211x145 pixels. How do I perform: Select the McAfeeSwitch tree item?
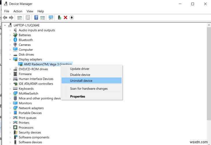pyautogui.click(x=28, y=93)
